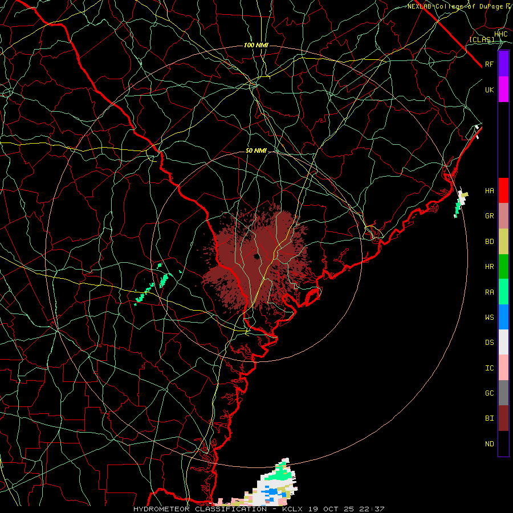Click the KCLX station identifier in footer
Screen dimensions: 513x513
pyautogui.click(x=293, y=509)
